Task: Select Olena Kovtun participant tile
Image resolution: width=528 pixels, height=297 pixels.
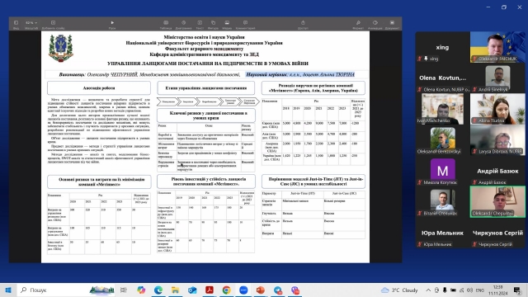Action: 442,78
